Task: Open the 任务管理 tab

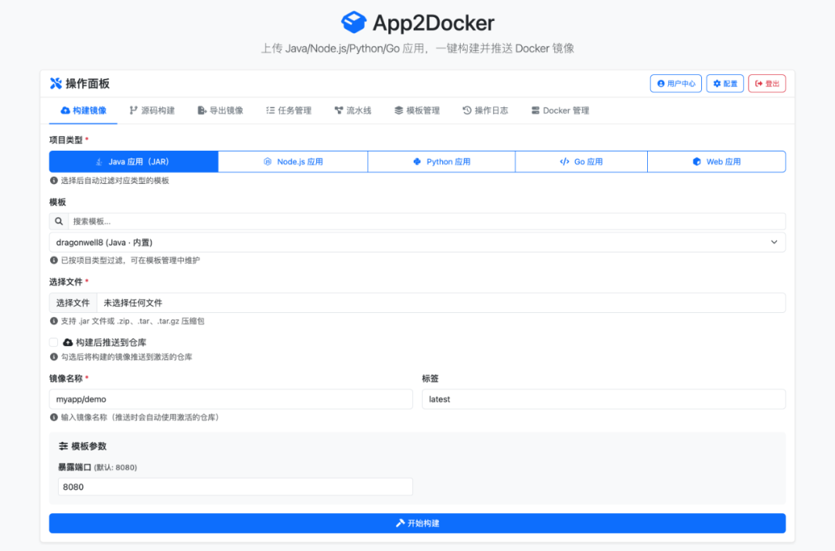Action: click(x=287, y=111)
